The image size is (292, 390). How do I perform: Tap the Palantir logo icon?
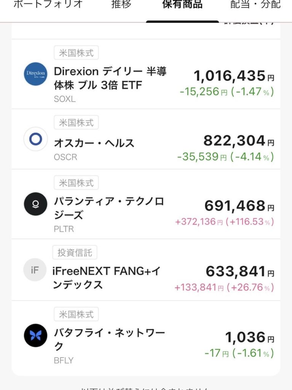click(35, 204)
